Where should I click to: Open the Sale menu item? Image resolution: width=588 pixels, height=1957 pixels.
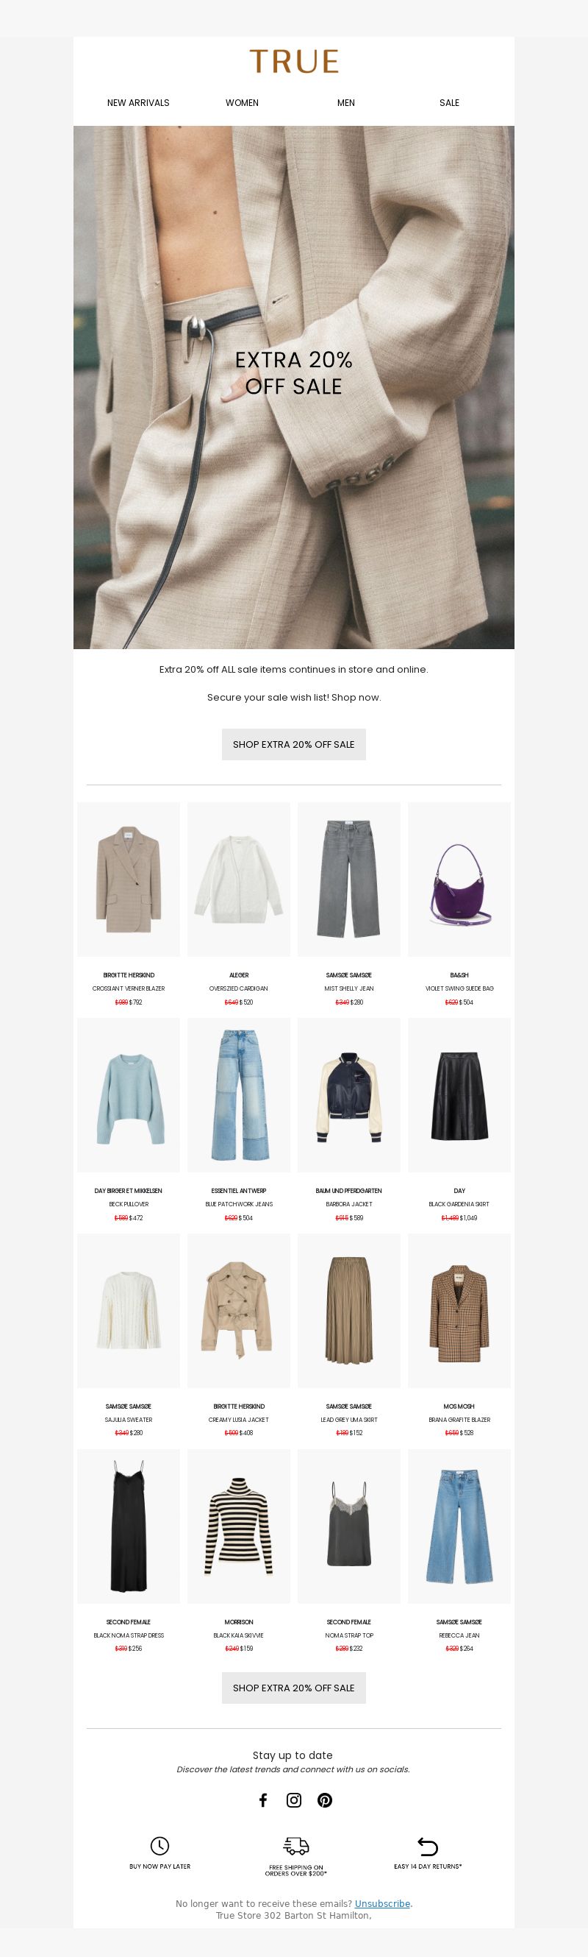pyautogui.click(x=449, y=102)
